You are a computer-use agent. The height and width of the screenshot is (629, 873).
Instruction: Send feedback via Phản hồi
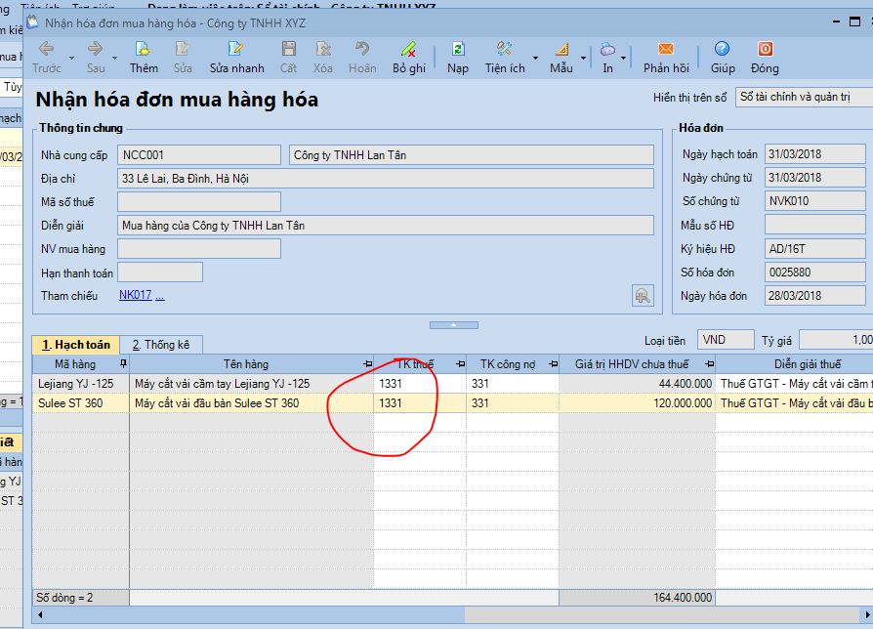point(666,57)
